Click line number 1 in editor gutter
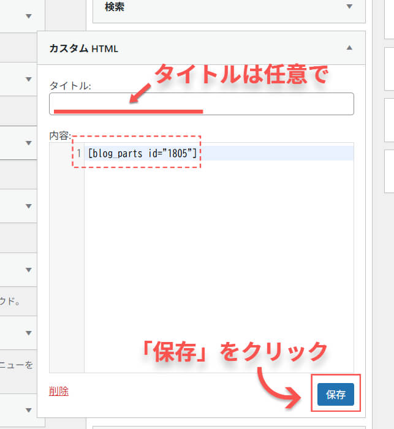 pyautogui.click(x=78, y=153)
